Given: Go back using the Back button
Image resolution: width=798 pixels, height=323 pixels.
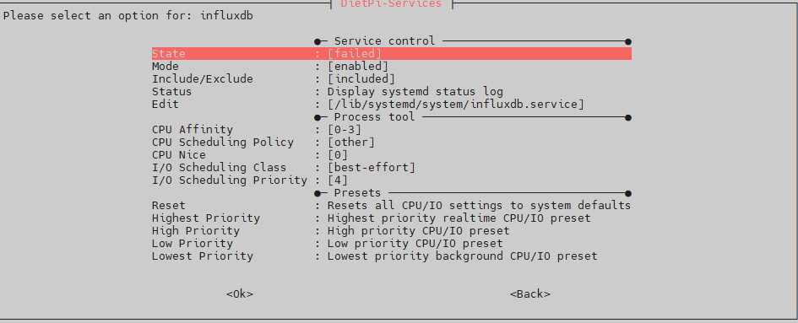Looking at the screenshot, I should (x=529, y=294).
